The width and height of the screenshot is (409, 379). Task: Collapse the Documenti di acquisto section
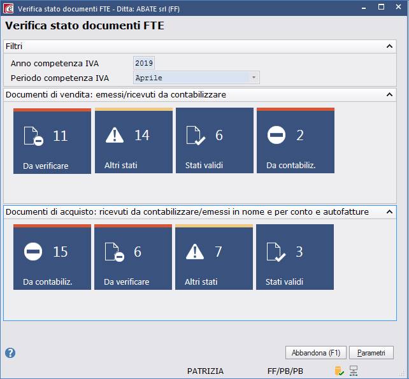tap(389, 212)
